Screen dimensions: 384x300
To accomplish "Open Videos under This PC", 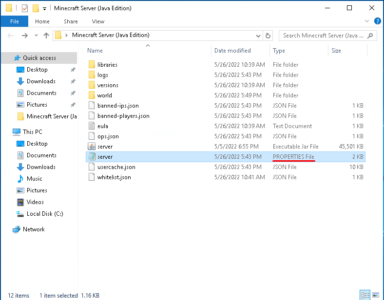I will [35, 202].
